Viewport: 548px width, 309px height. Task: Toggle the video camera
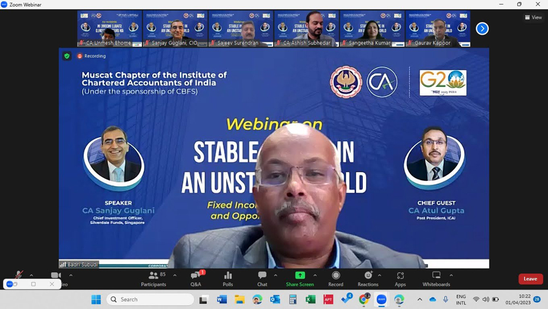click(56, 276)
